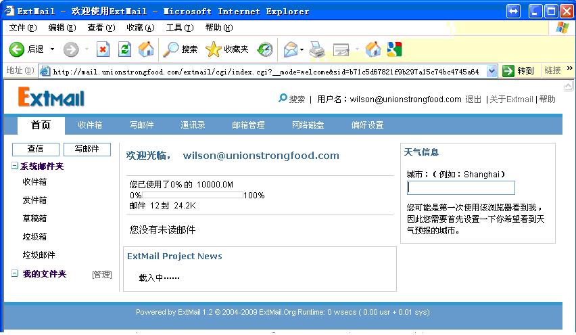
Task: Click the Mail envelope toolbar icon
Action: 291,49
